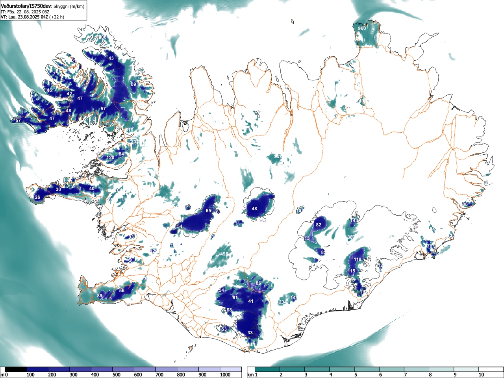504x378 pixels.
Task: Click the 93 visibility value in the west
Action: [x=132, y=237]
